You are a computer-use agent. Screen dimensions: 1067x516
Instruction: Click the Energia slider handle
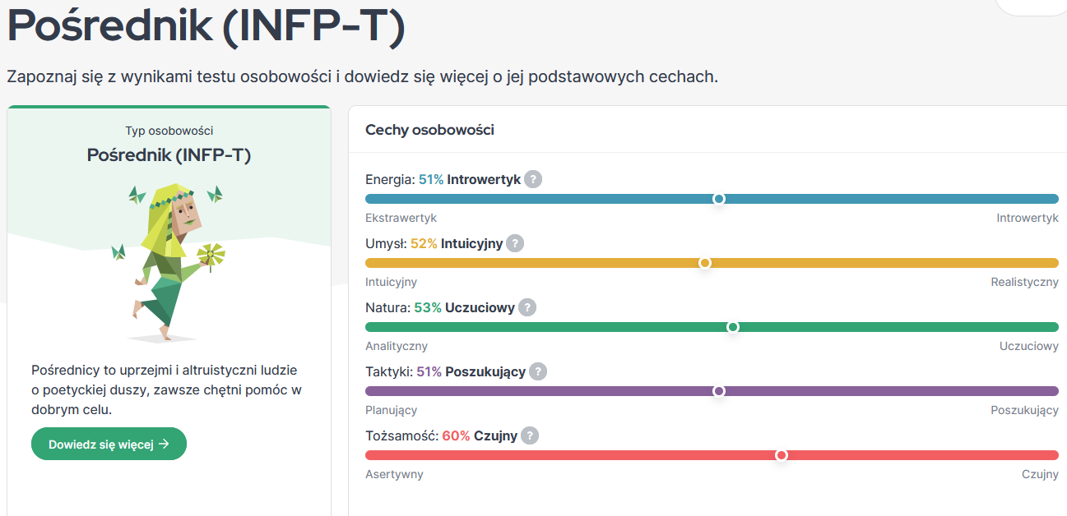pos(719,199)
